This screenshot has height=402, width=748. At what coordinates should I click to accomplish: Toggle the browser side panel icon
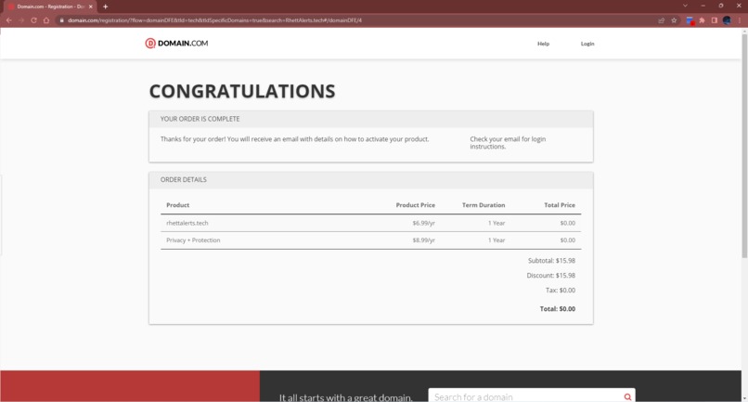(x=715, y=20)
